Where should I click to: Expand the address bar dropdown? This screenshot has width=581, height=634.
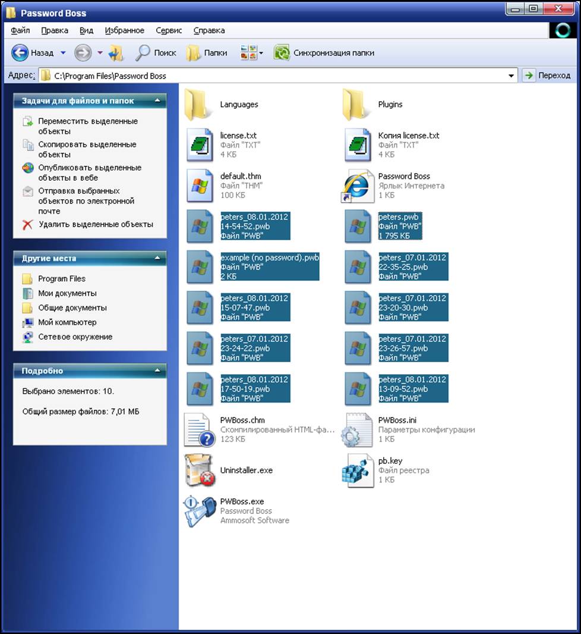point(511,76)
